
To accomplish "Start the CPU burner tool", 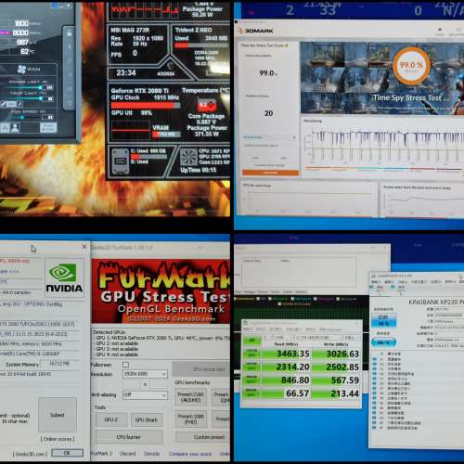I will (129, 437).
